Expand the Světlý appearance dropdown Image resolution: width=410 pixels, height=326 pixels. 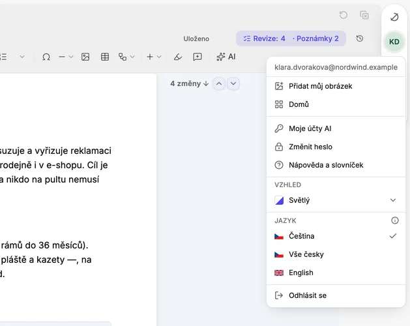point(336,200)
